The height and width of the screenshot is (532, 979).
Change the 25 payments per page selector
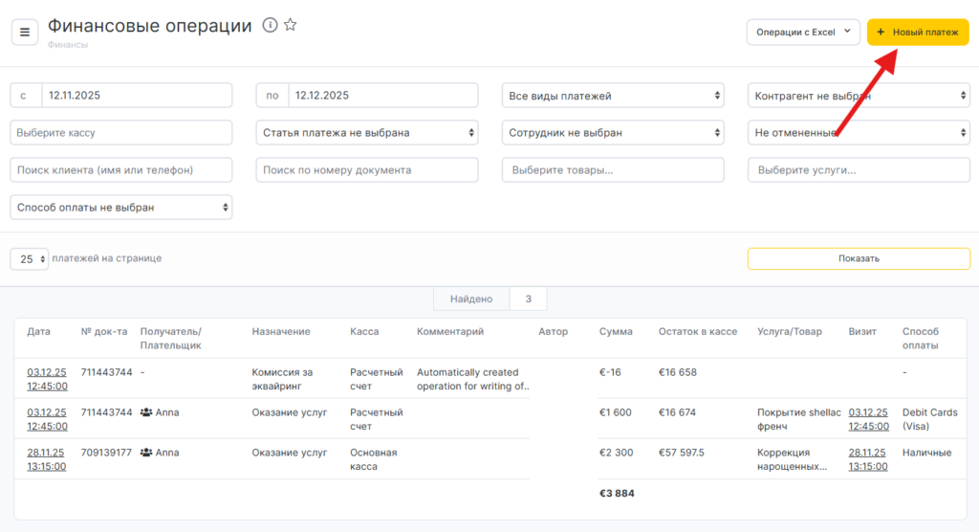tap(29, 259)
